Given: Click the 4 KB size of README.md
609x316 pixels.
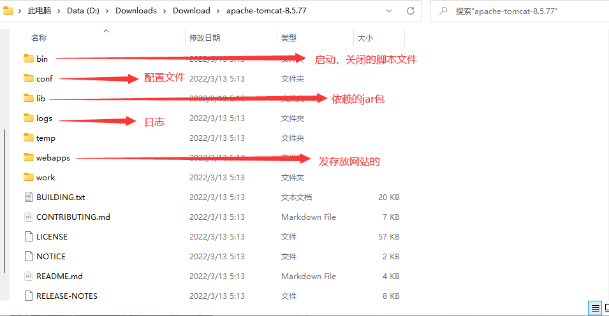Looking at the screenshot, I should (x=391, y=276).
